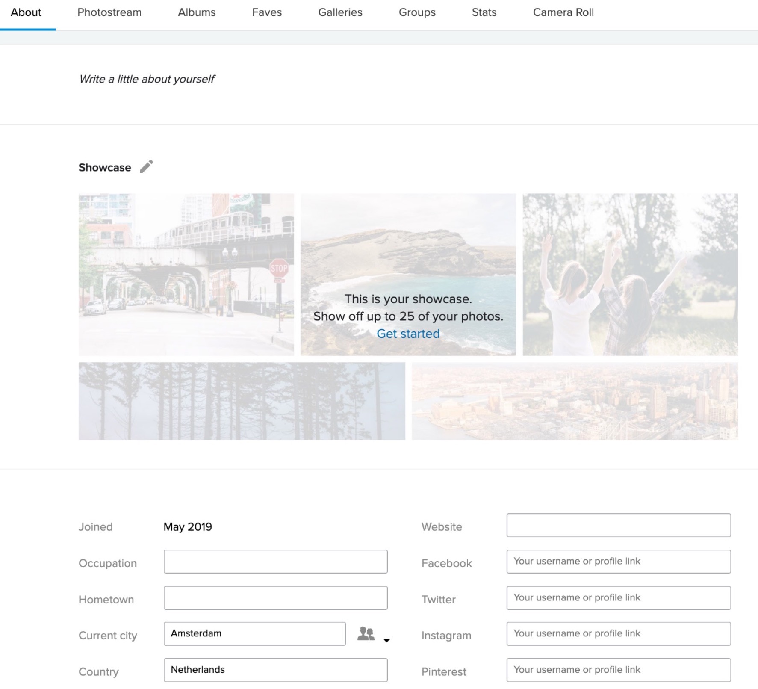Screen dimensions: 758x689
Task: Click the Instagram username field
Action: pos(618,633)
